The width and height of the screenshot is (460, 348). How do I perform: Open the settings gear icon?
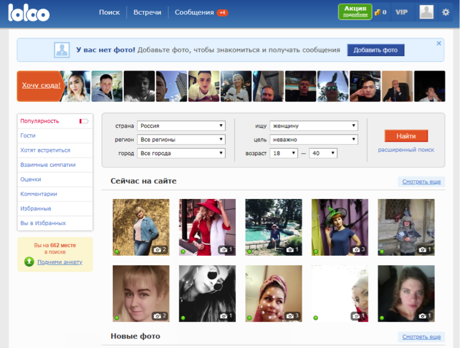pyautogui.click(x=446, y=12)
